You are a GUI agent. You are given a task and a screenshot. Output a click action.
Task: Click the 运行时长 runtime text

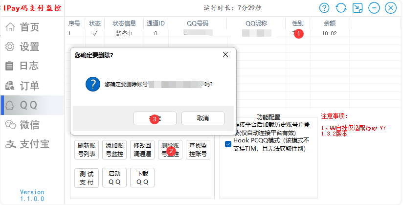[x=232, y=8]
